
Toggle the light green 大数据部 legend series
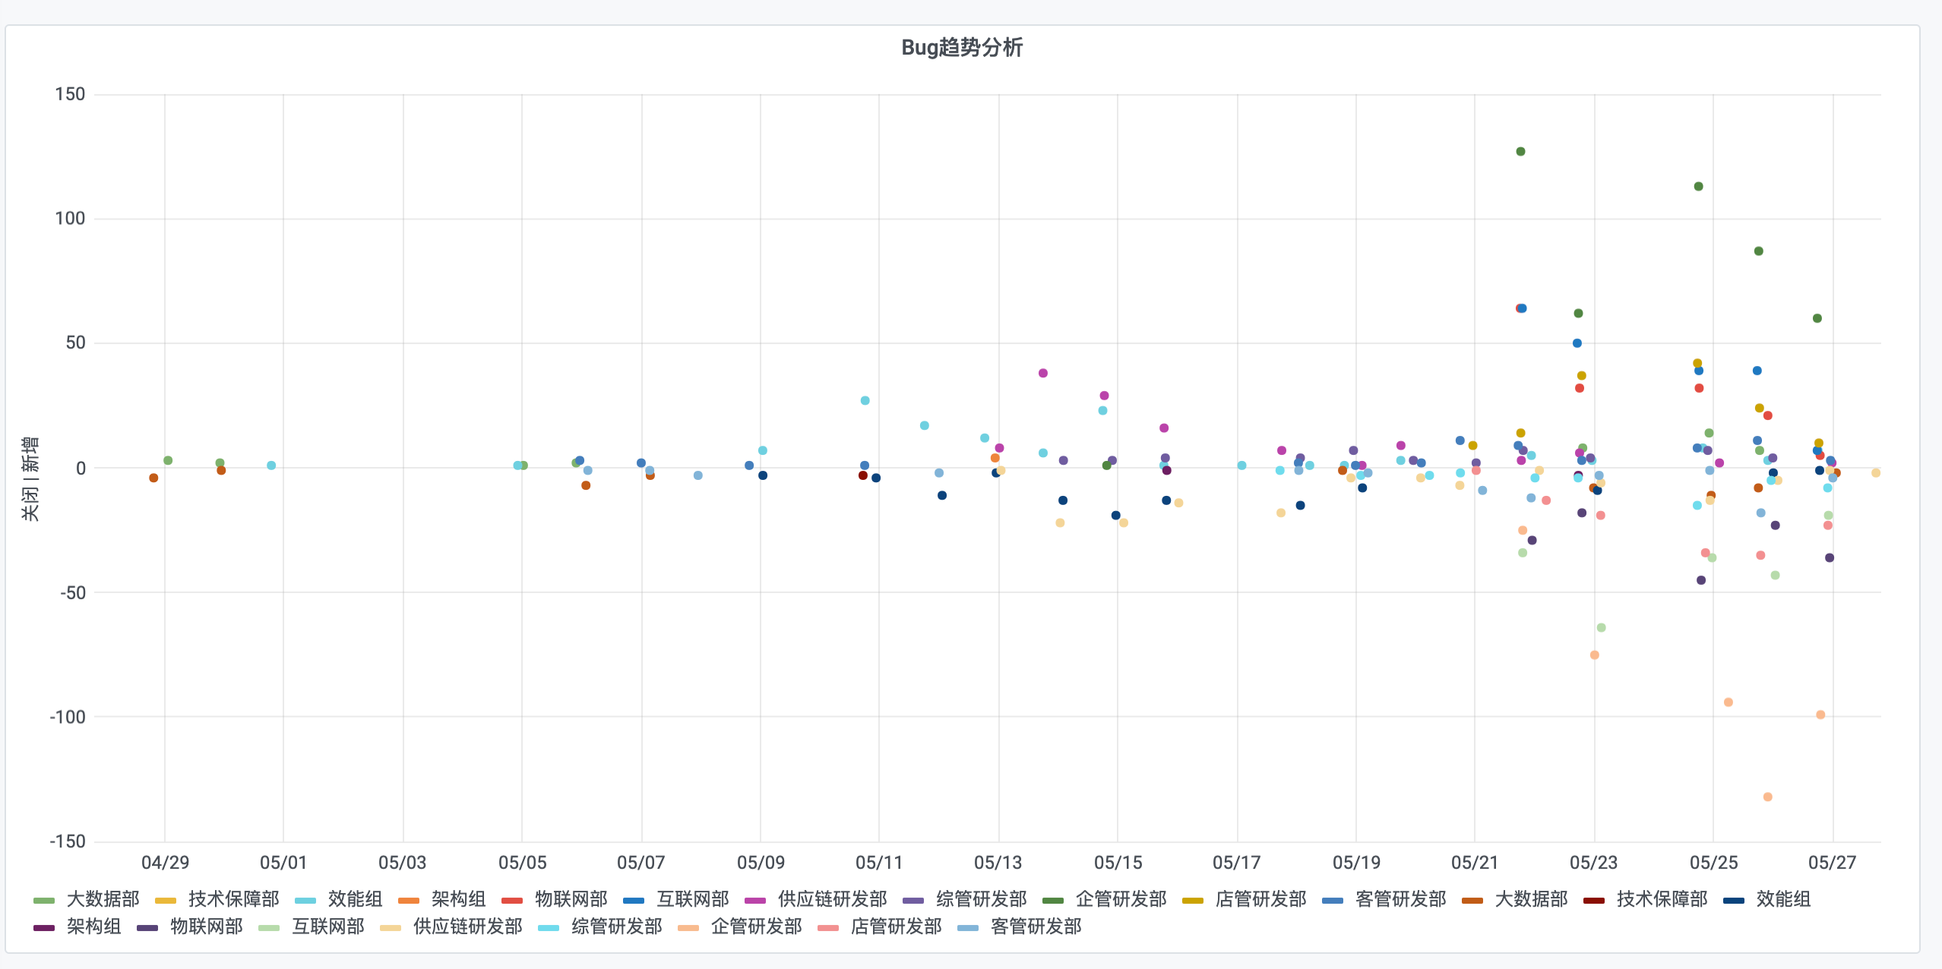(x=102, y=899)
